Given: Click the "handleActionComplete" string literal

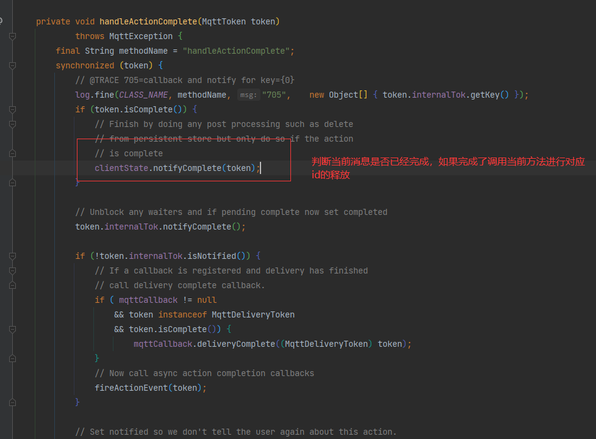Looking at the screenshot, I should (x=236, y=51).
